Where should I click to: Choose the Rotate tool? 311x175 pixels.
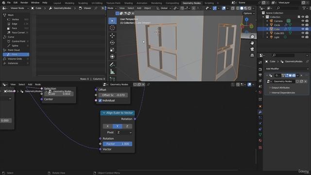click(x=112, y=43)
